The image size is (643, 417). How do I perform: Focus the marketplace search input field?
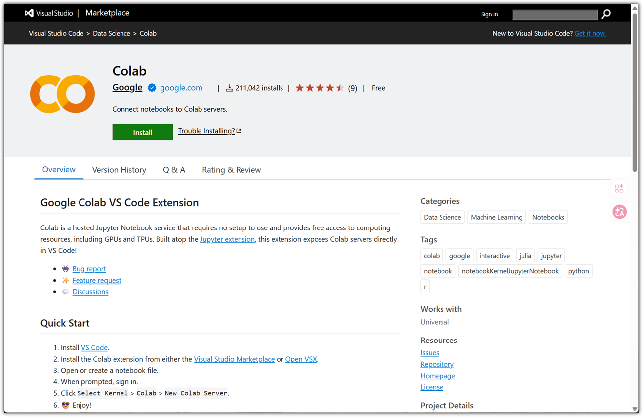point(555,15)
